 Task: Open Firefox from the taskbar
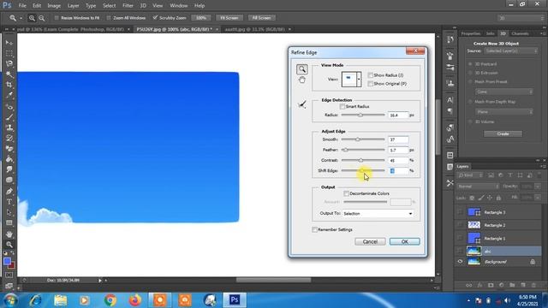coord(135,300)
